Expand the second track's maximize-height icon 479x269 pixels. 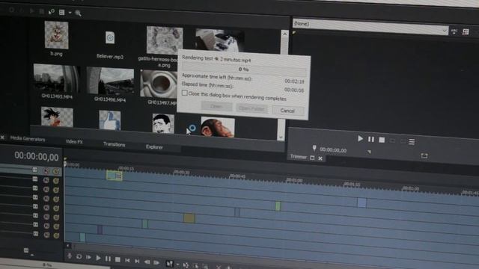[x=35, y=179]
